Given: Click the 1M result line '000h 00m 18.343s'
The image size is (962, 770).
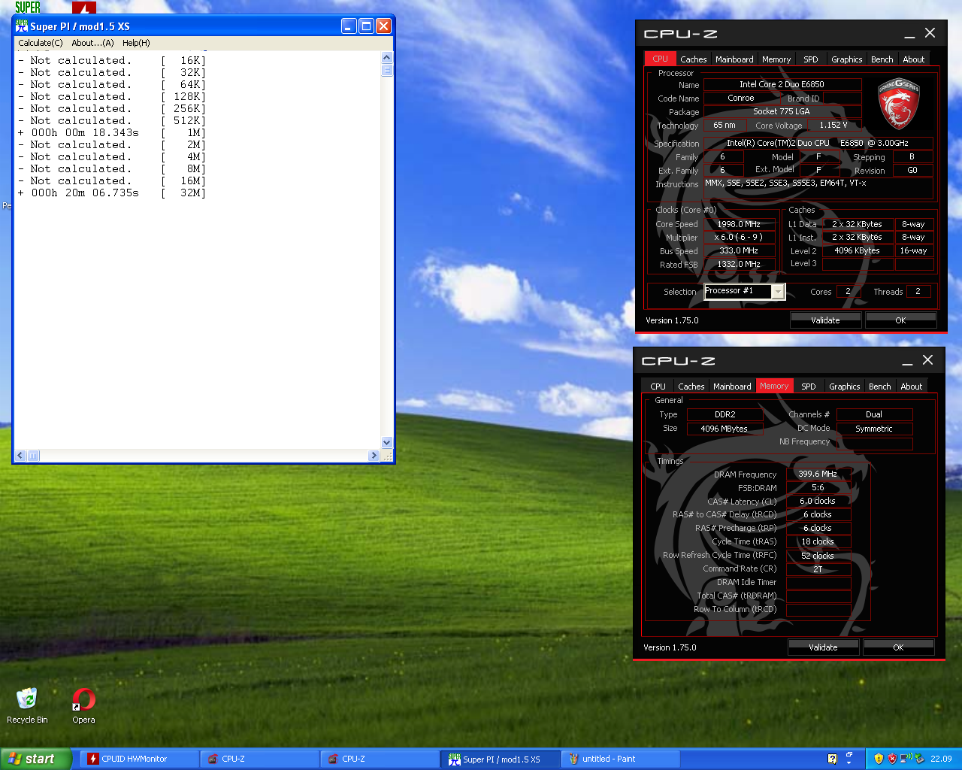Looking at the screenshot, I should tap(85, 133).
